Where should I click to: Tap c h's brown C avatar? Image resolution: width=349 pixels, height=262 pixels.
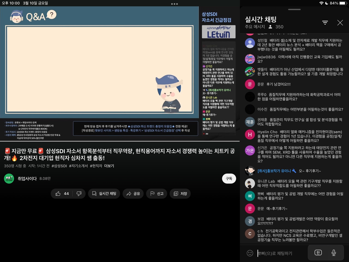coord(250,234)
